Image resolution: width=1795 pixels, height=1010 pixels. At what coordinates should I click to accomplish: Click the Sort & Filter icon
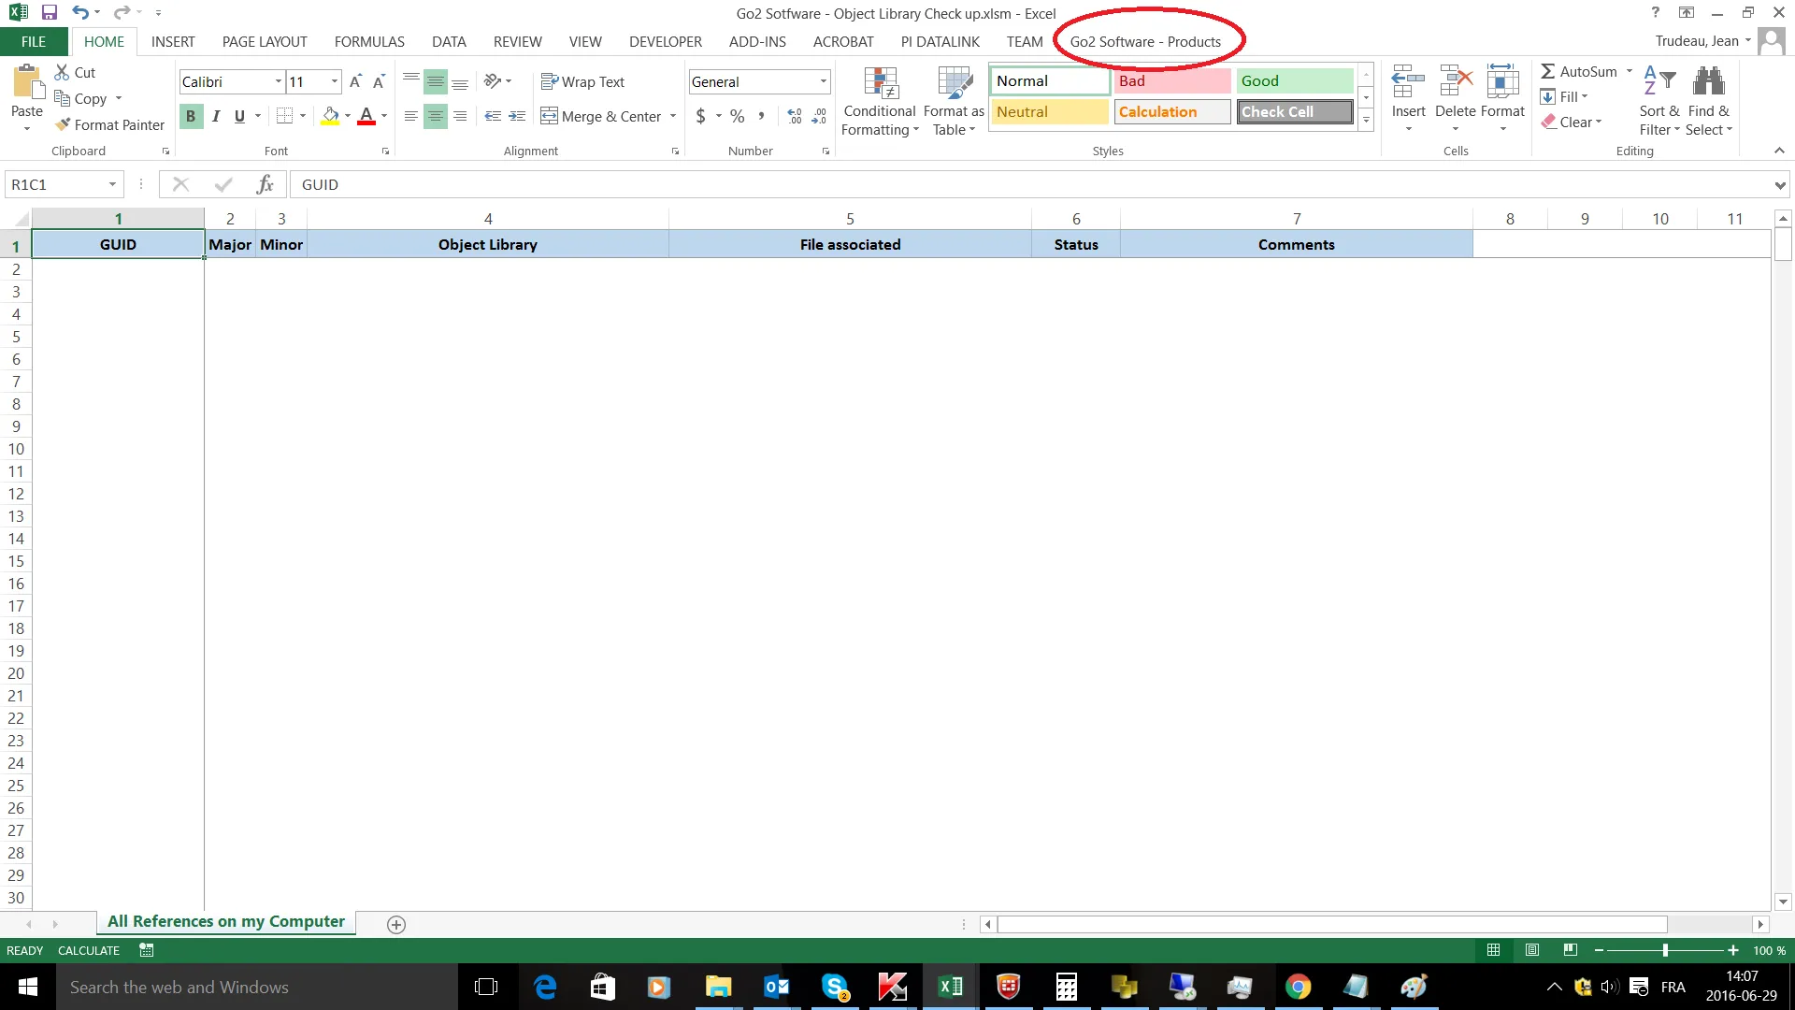point(1659,82)
